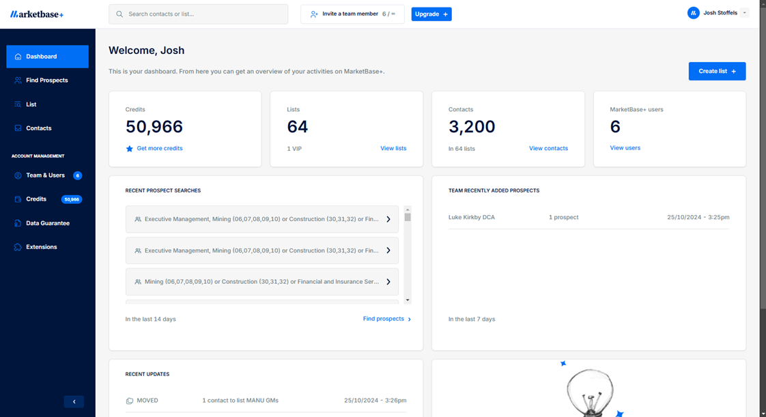
Task: Click the View lists link
Action: click(393, 148)
